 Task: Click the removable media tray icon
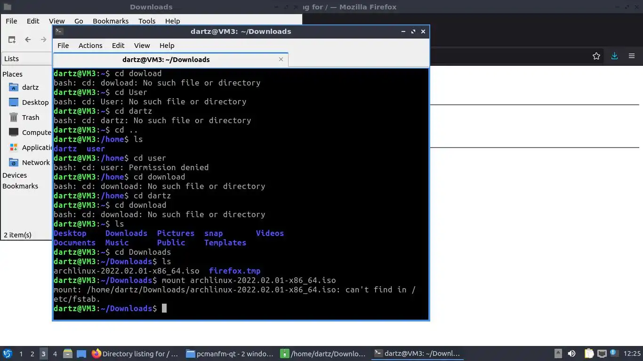[x=558, y=353]
